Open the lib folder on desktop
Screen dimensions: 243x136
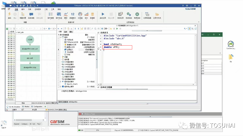pyautogui.click(x=231, y=58)
